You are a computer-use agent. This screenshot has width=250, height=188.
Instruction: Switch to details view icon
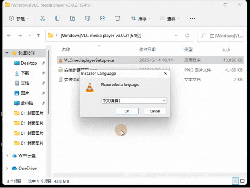[x=236, y=181]
